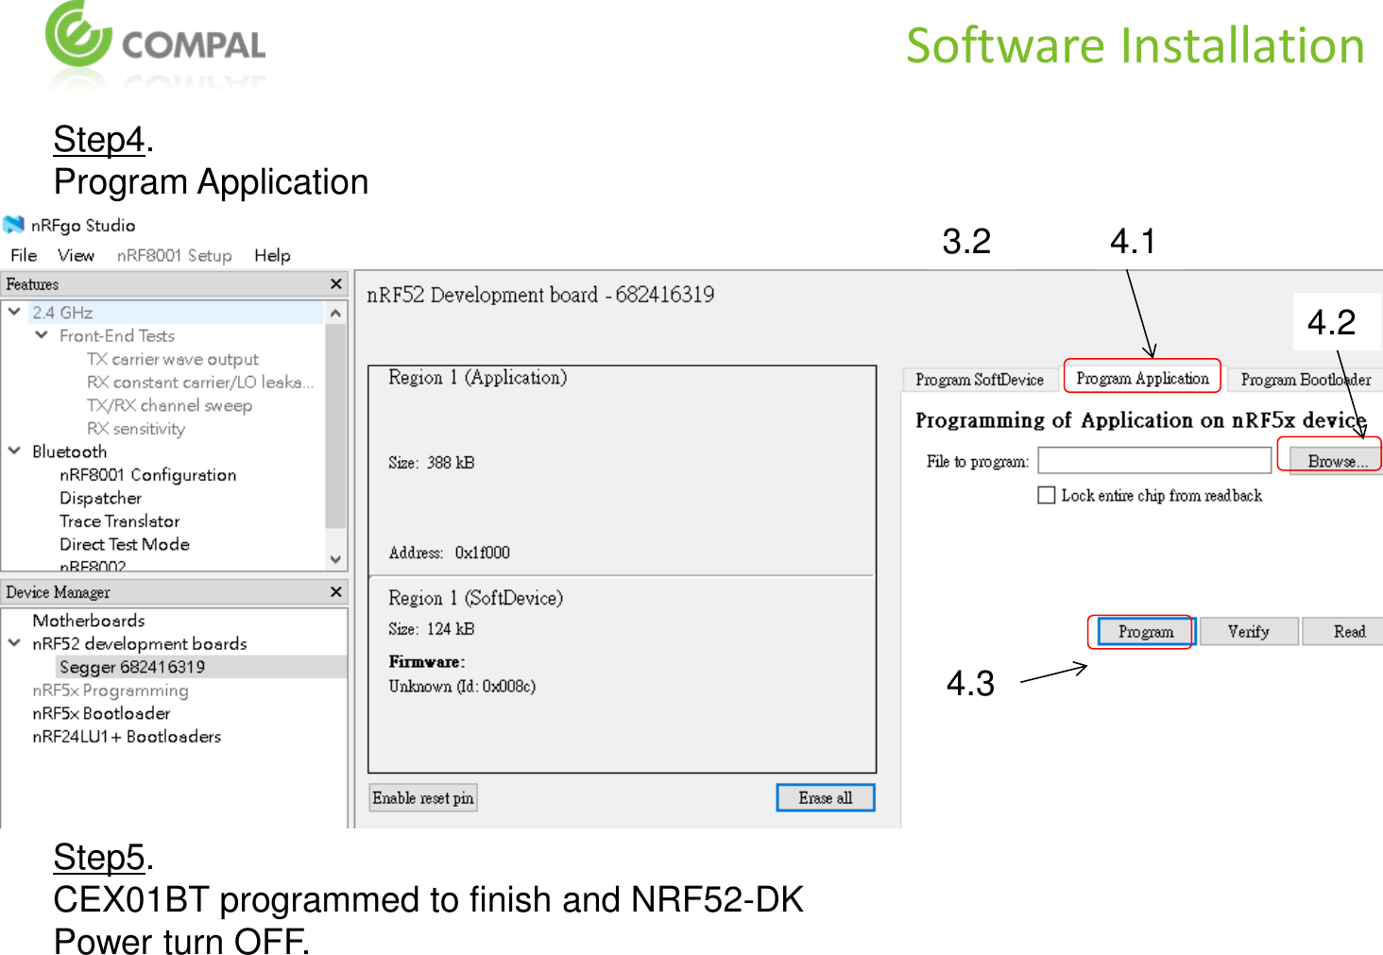Click the Address: 0x1f000 text
This screenshot has height=955, width=1383.
[x=450, y=553]
